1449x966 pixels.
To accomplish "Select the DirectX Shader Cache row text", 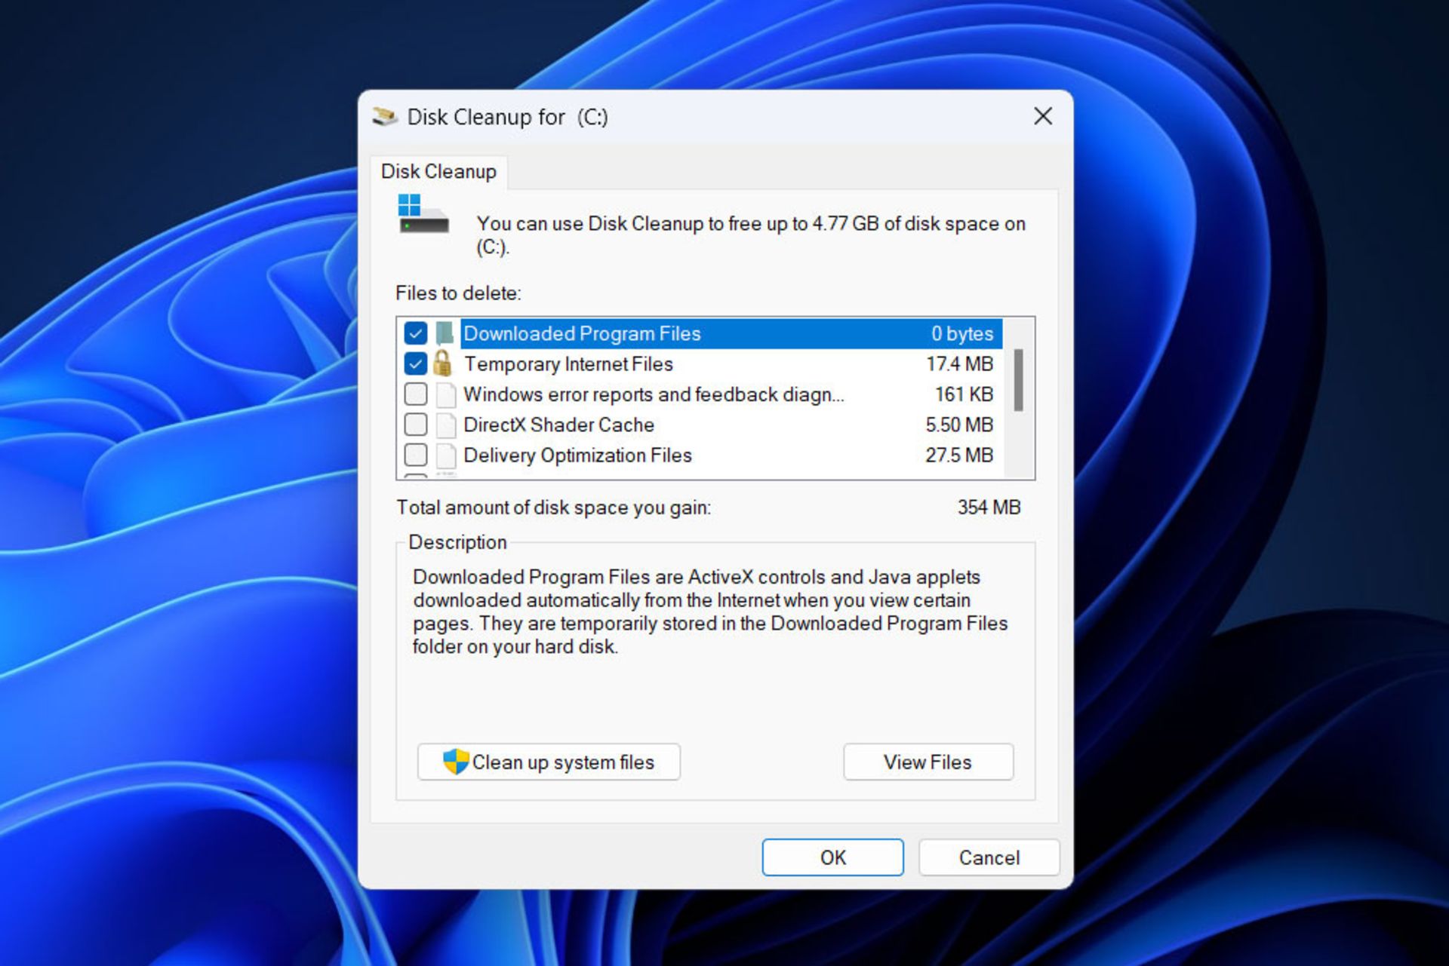I will (558, 425).
